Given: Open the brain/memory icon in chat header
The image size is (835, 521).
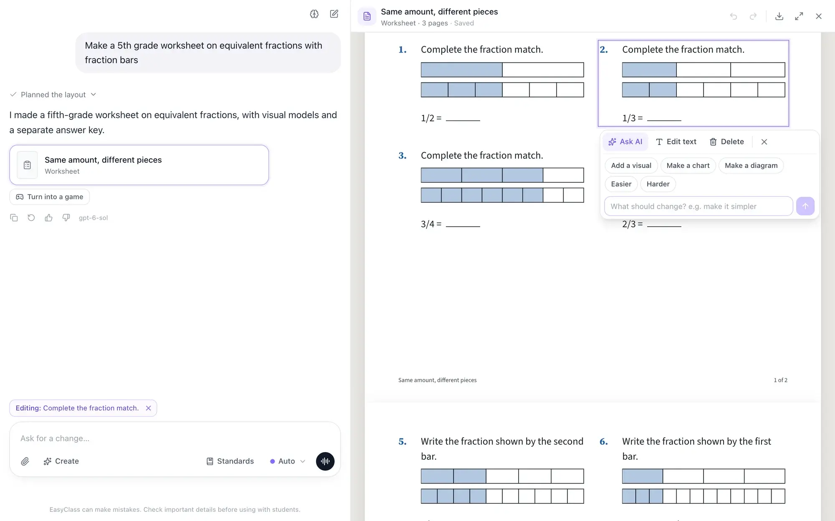Looking at the screenshot, I should pos(314,14).
